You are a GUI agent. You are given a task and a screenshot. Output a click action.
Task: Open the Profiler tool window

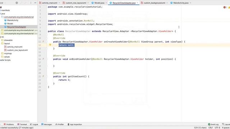coord(60,124)
